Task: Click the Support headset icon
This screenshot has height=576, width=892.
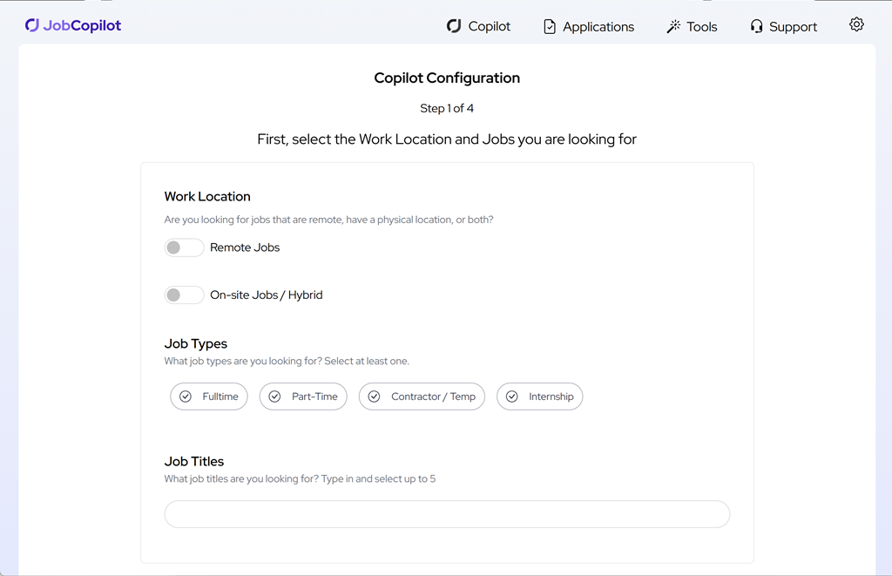Action: [x=756, y=27]
